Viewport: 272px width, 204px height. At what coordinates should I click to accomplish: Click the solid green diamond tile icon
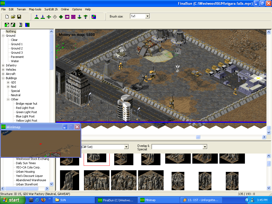[61, 17]
